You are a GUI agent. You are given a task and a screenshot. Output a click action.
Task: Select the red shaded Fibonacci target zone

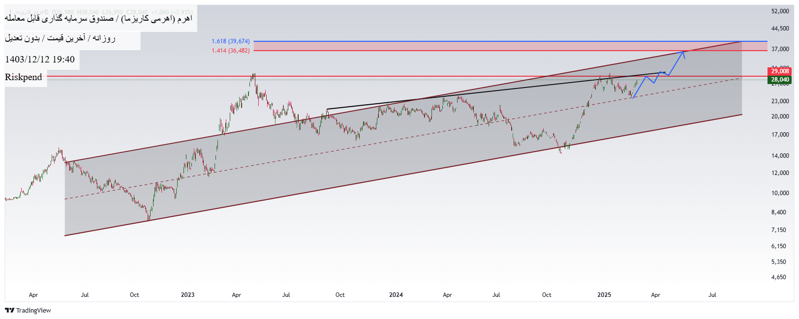(510, 46)
